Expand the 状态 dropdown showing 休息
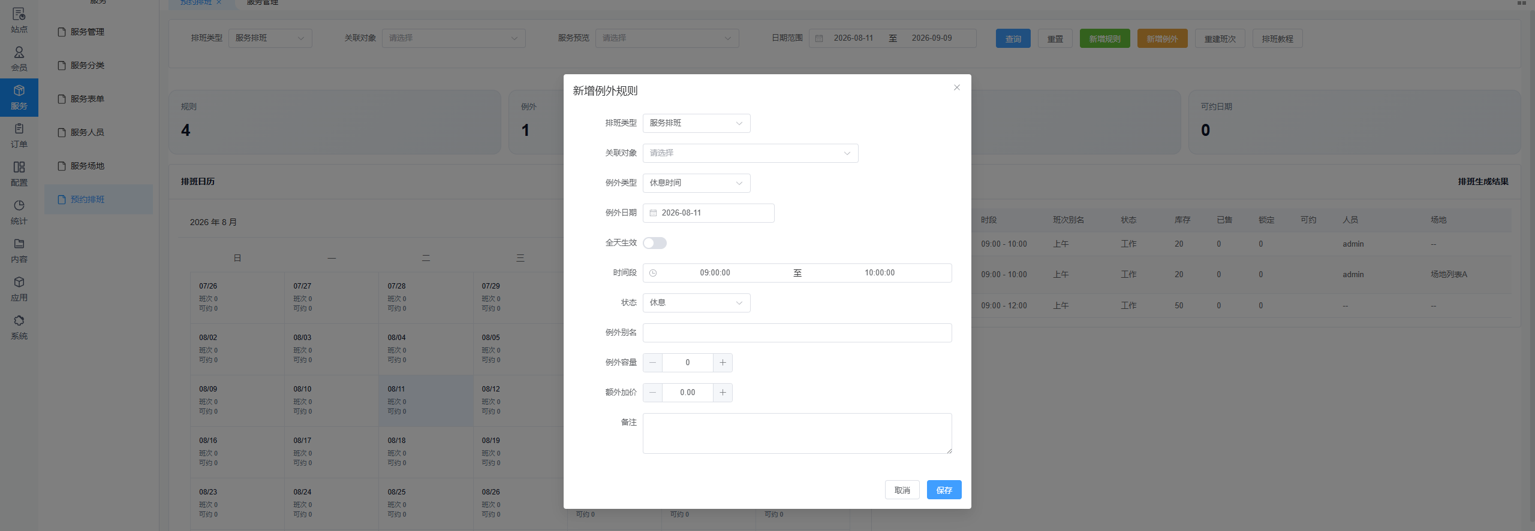 (x=696, y=303)
